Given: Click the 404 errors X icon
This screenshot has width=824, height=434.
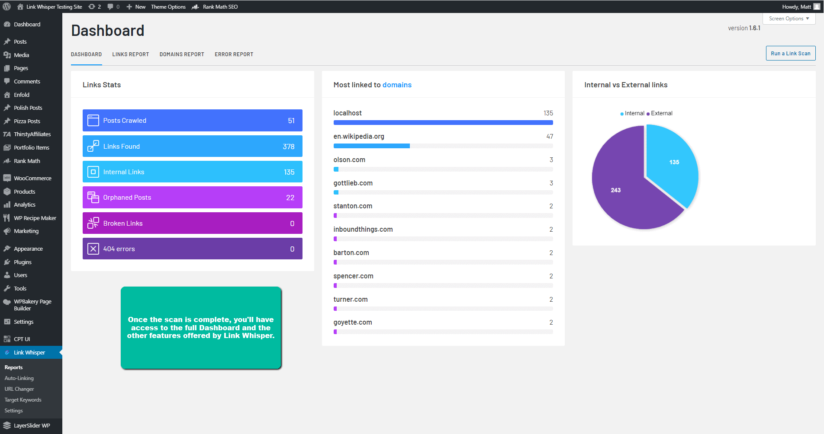Looking at the screenshot, I should click(93, 249).
